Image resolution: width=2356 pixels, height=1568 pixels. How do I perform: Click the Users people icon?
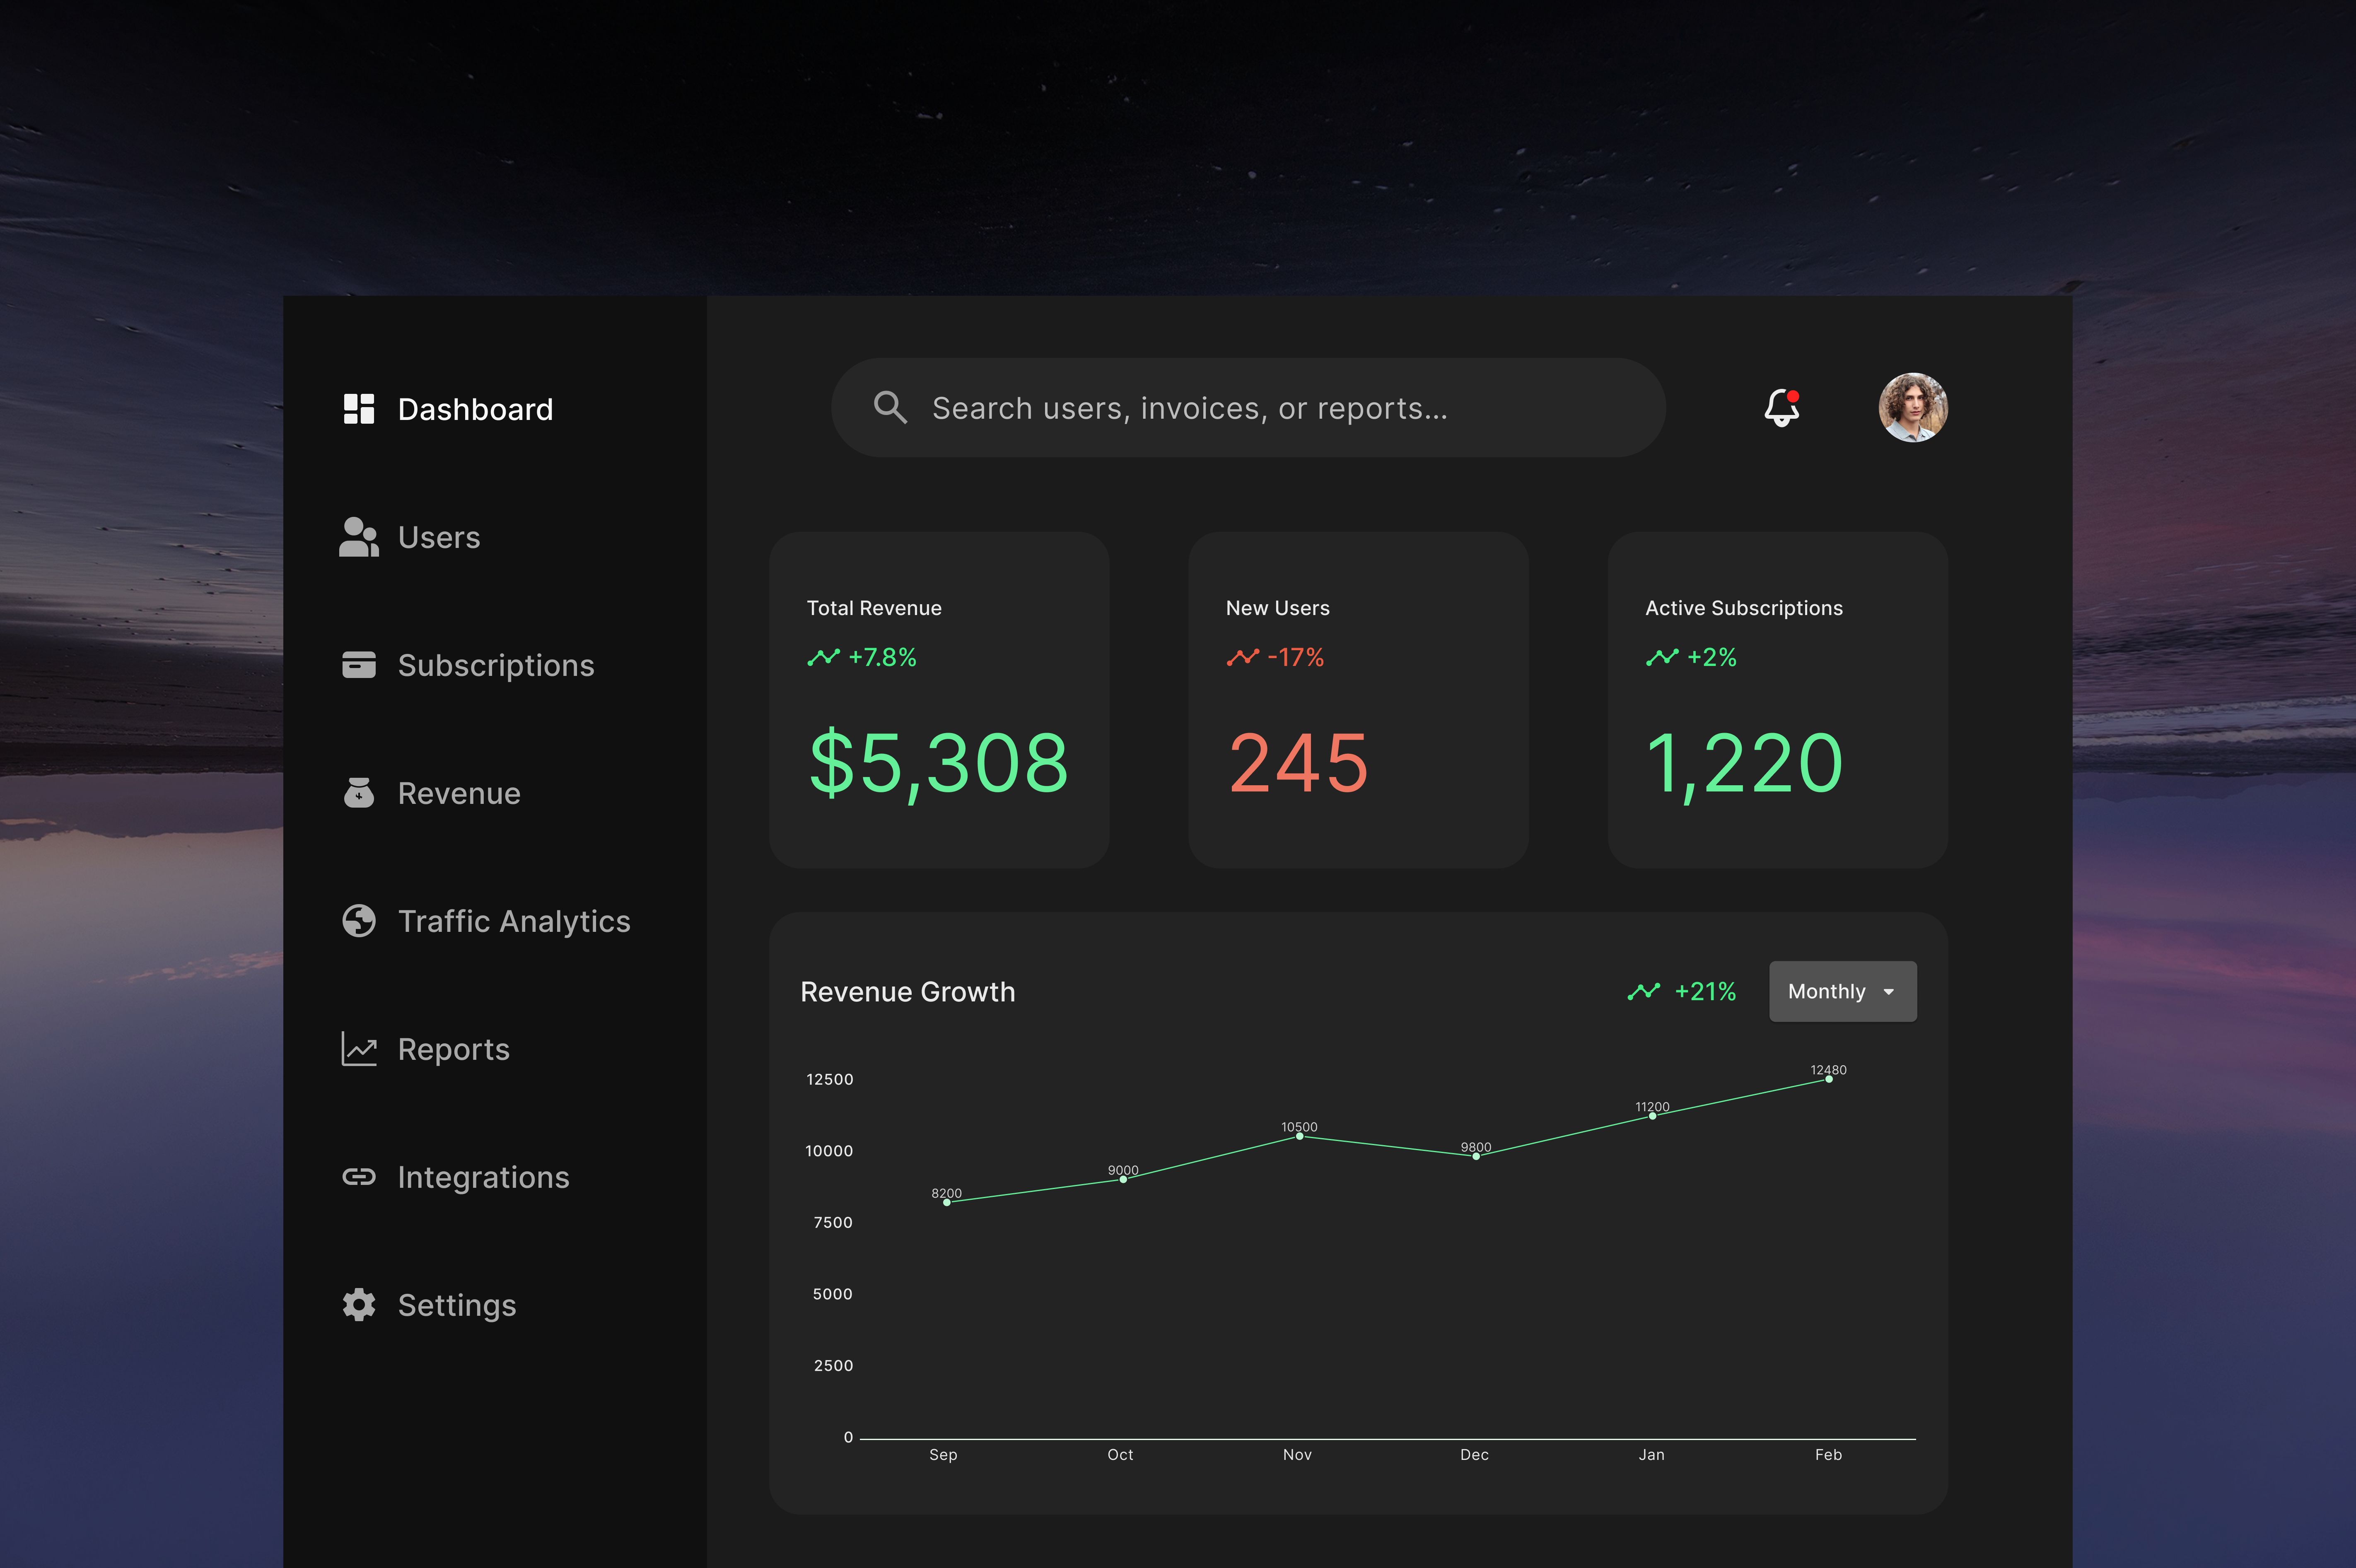tap(359, 537)
